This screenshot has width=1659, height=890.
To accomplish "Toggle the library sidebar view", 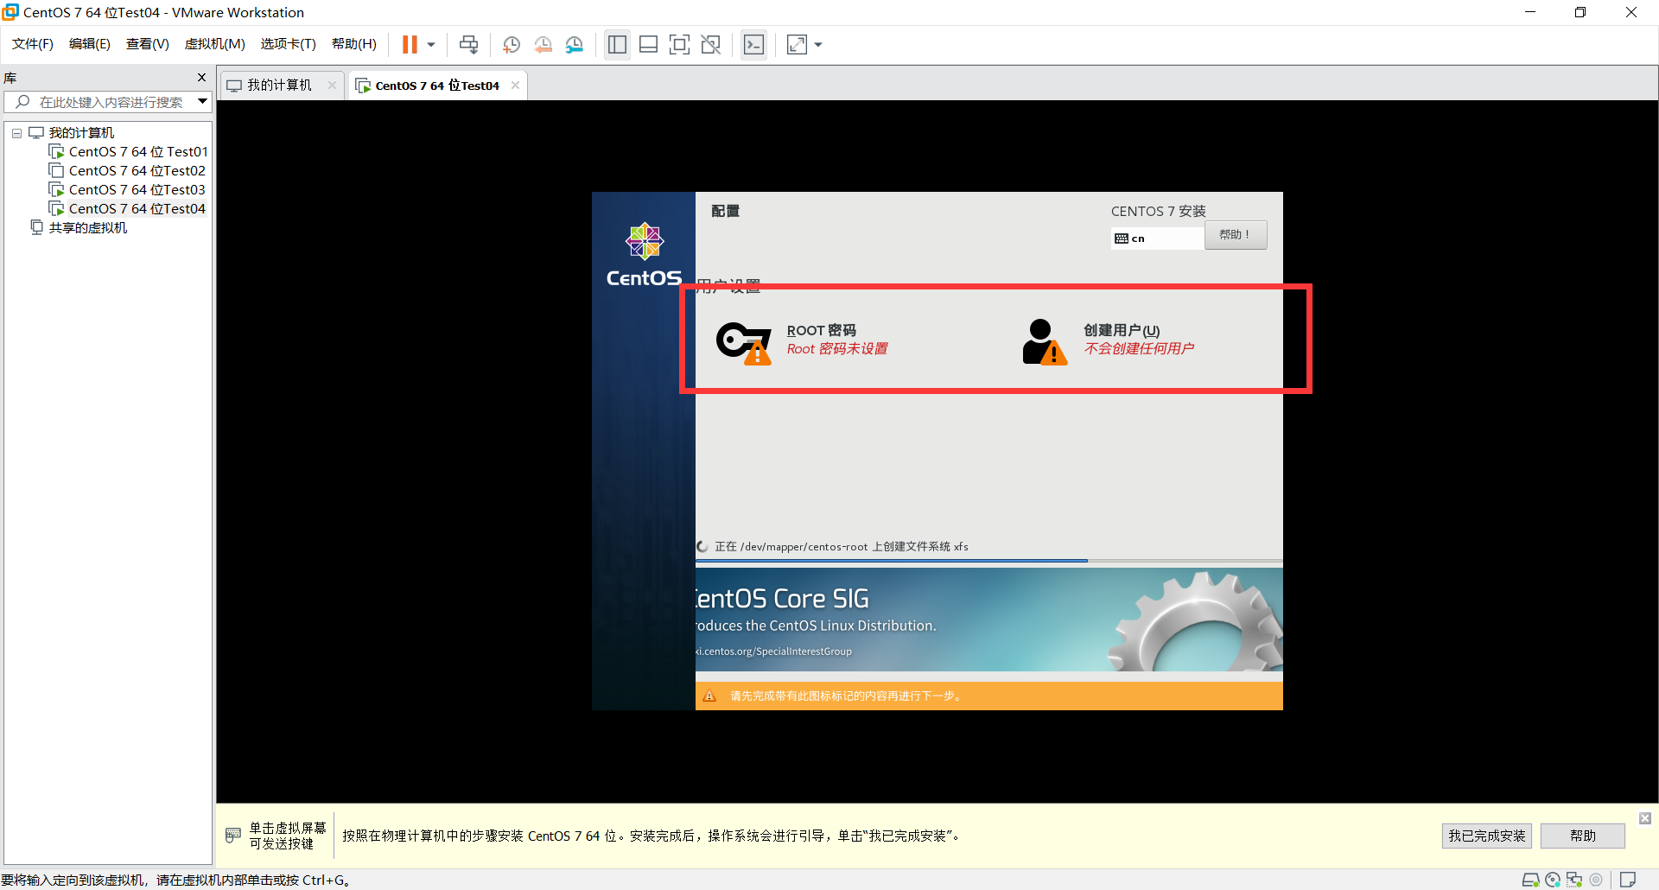I will (x=617, y=44).
